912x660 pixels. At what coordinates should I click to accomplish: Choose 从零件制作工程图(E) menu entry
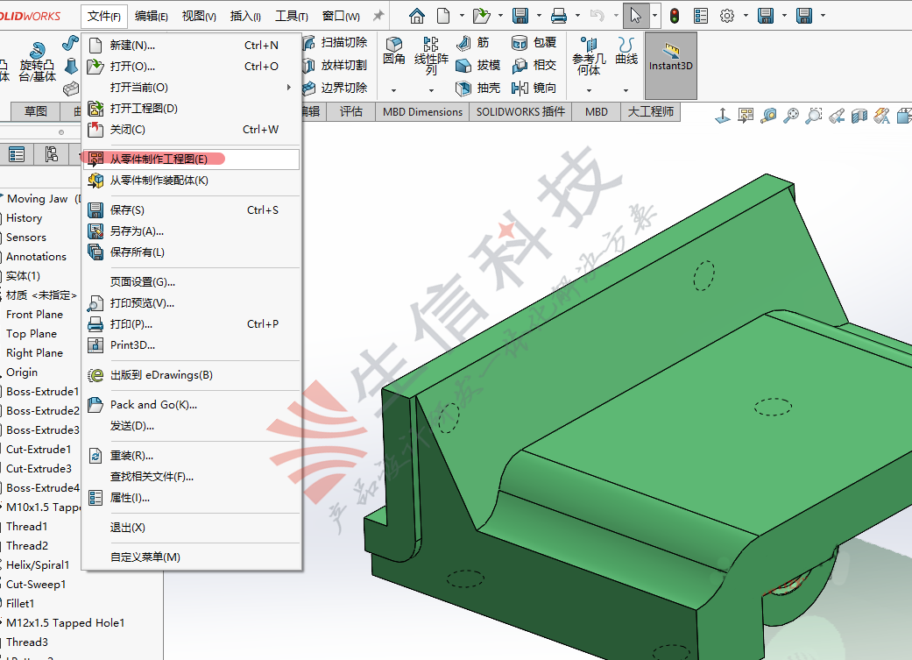pos(192,159)
